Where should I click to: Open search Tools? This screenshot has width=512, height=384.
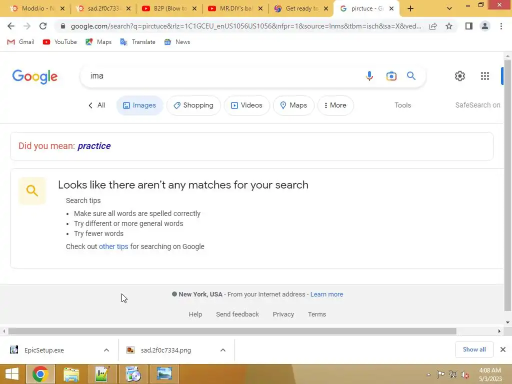coord(402,105)
